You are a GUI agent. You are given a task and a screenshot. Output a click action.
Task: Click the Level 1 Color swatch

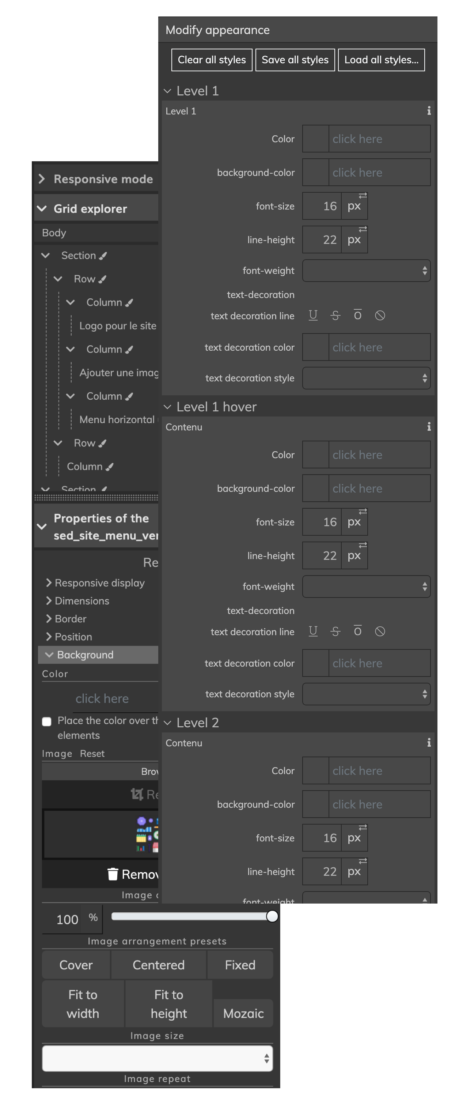point(315,138)
